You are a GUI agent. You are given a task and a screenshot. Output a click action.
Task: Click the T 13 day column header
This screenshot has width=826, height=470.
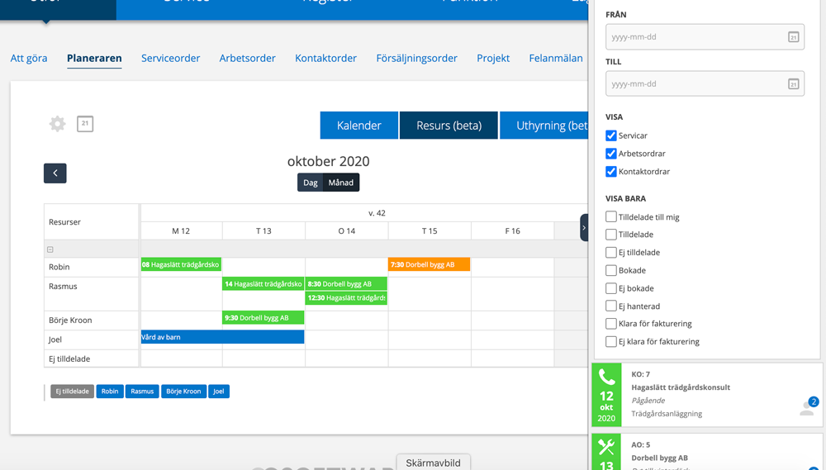(x=264, y=230)
